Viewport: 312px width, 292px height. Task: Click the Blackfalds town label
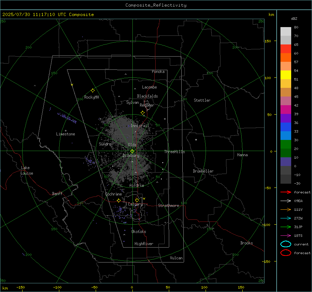tap(147, 96)
